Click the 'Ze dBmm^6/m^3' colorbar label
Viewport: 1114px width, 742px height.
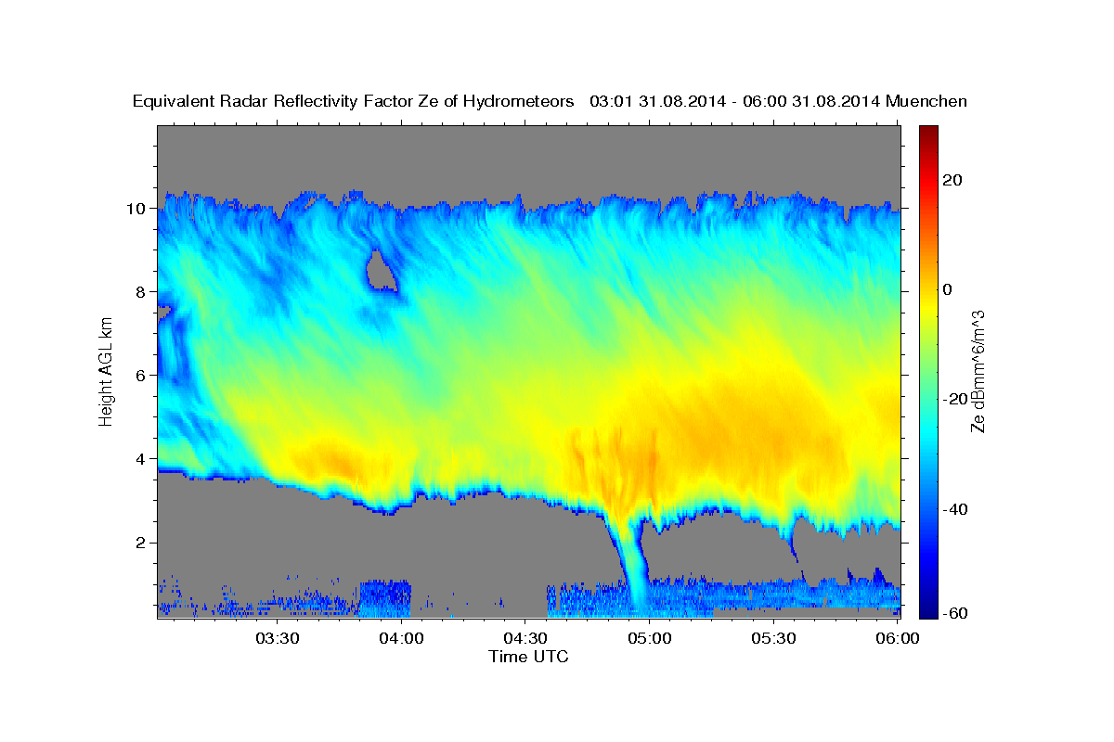click(978, 371)
